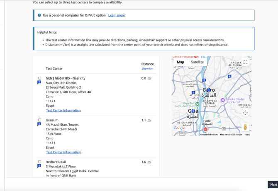The height and width of the screenshot is (191, 278).
Task: Click NEN | Global IBS - Nasr city name
Action: pos(66,78)
